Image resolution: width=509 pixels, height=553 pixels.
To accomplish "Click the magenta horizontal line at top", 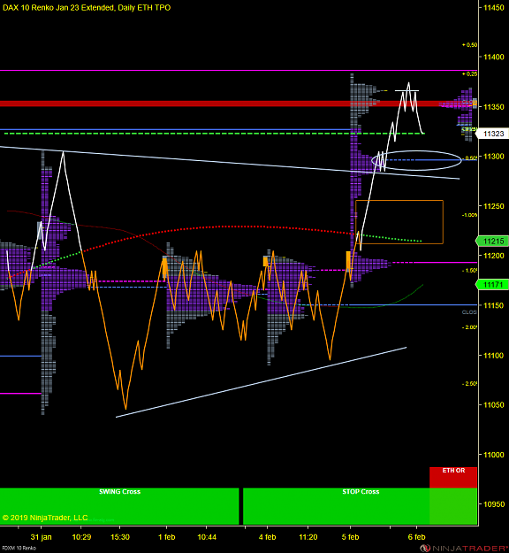I will 239,71.
